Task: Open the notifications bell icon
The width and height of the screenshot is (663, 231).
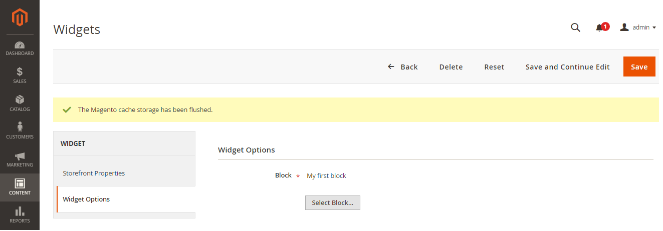Action: (x=599, y=28)
